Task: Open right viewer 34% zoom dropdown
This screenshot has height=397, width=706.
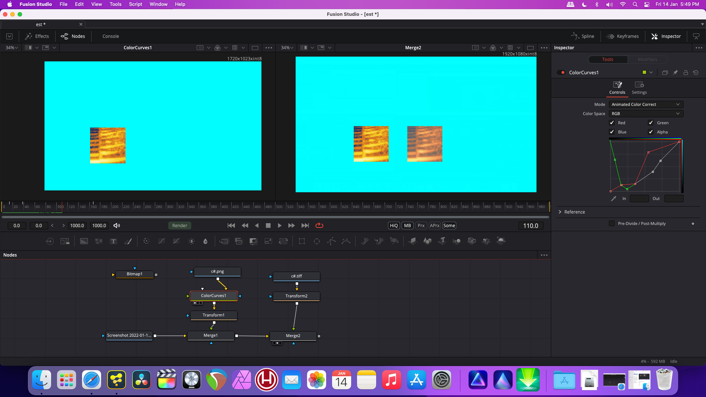Action: pyautogui.click(x=287, y=48)
